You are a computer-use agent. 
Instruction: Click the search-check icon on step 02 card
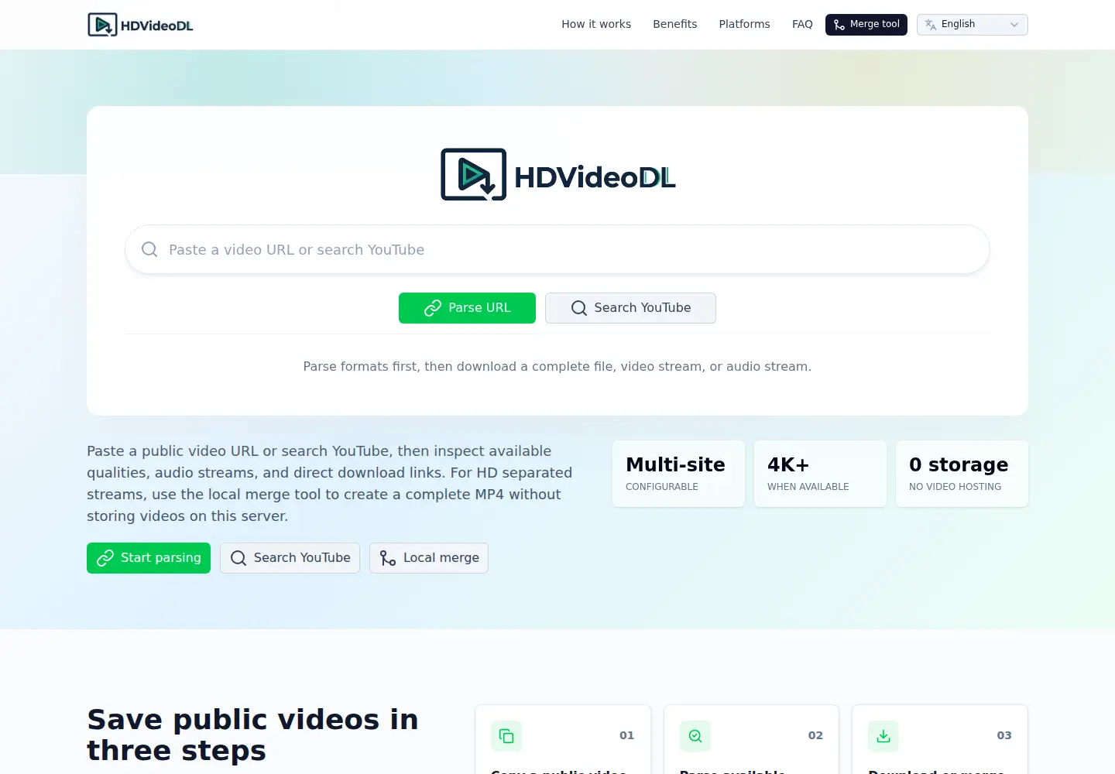tap(695, 736)
